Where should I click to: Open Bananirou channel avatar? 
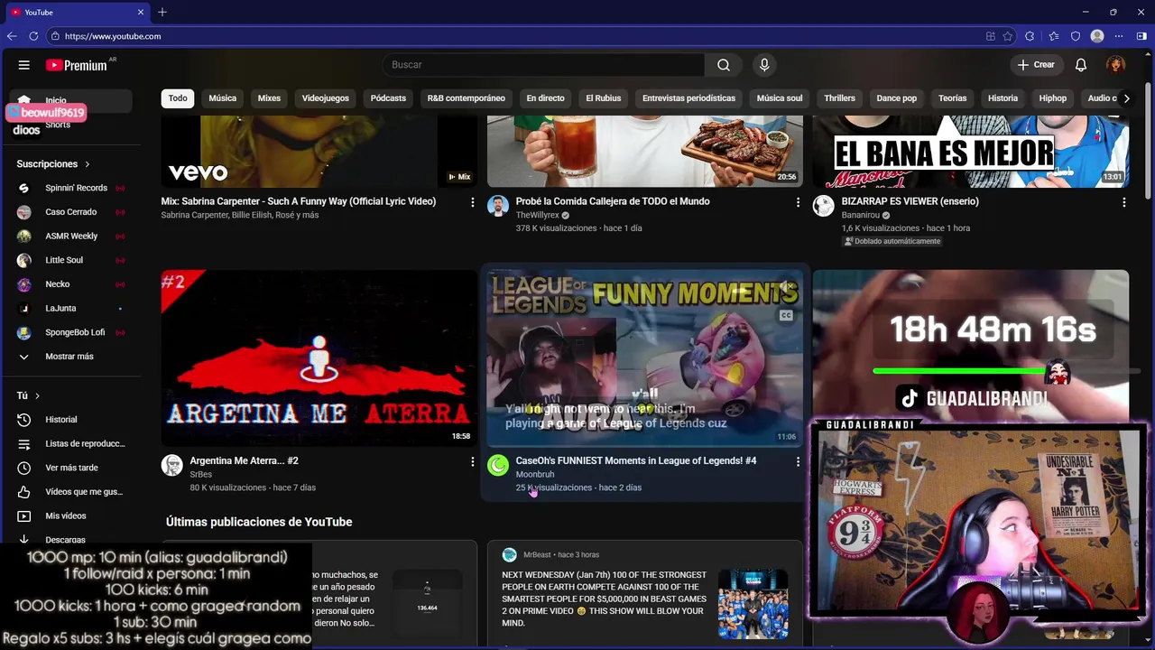(824, 206)
